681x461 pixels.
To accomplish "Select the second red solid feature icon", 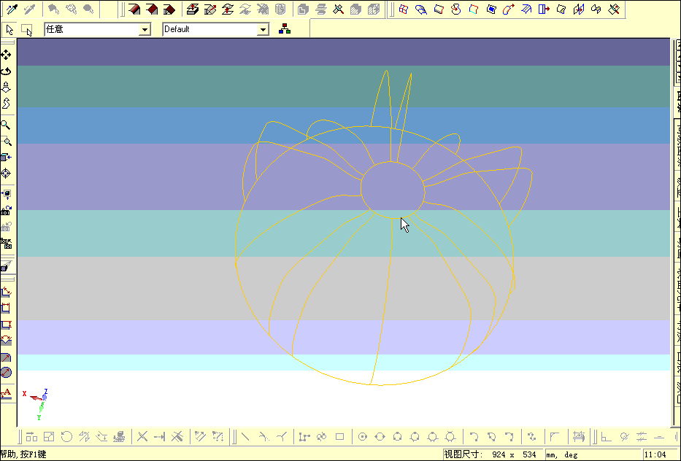I will (x=152, y=9).
